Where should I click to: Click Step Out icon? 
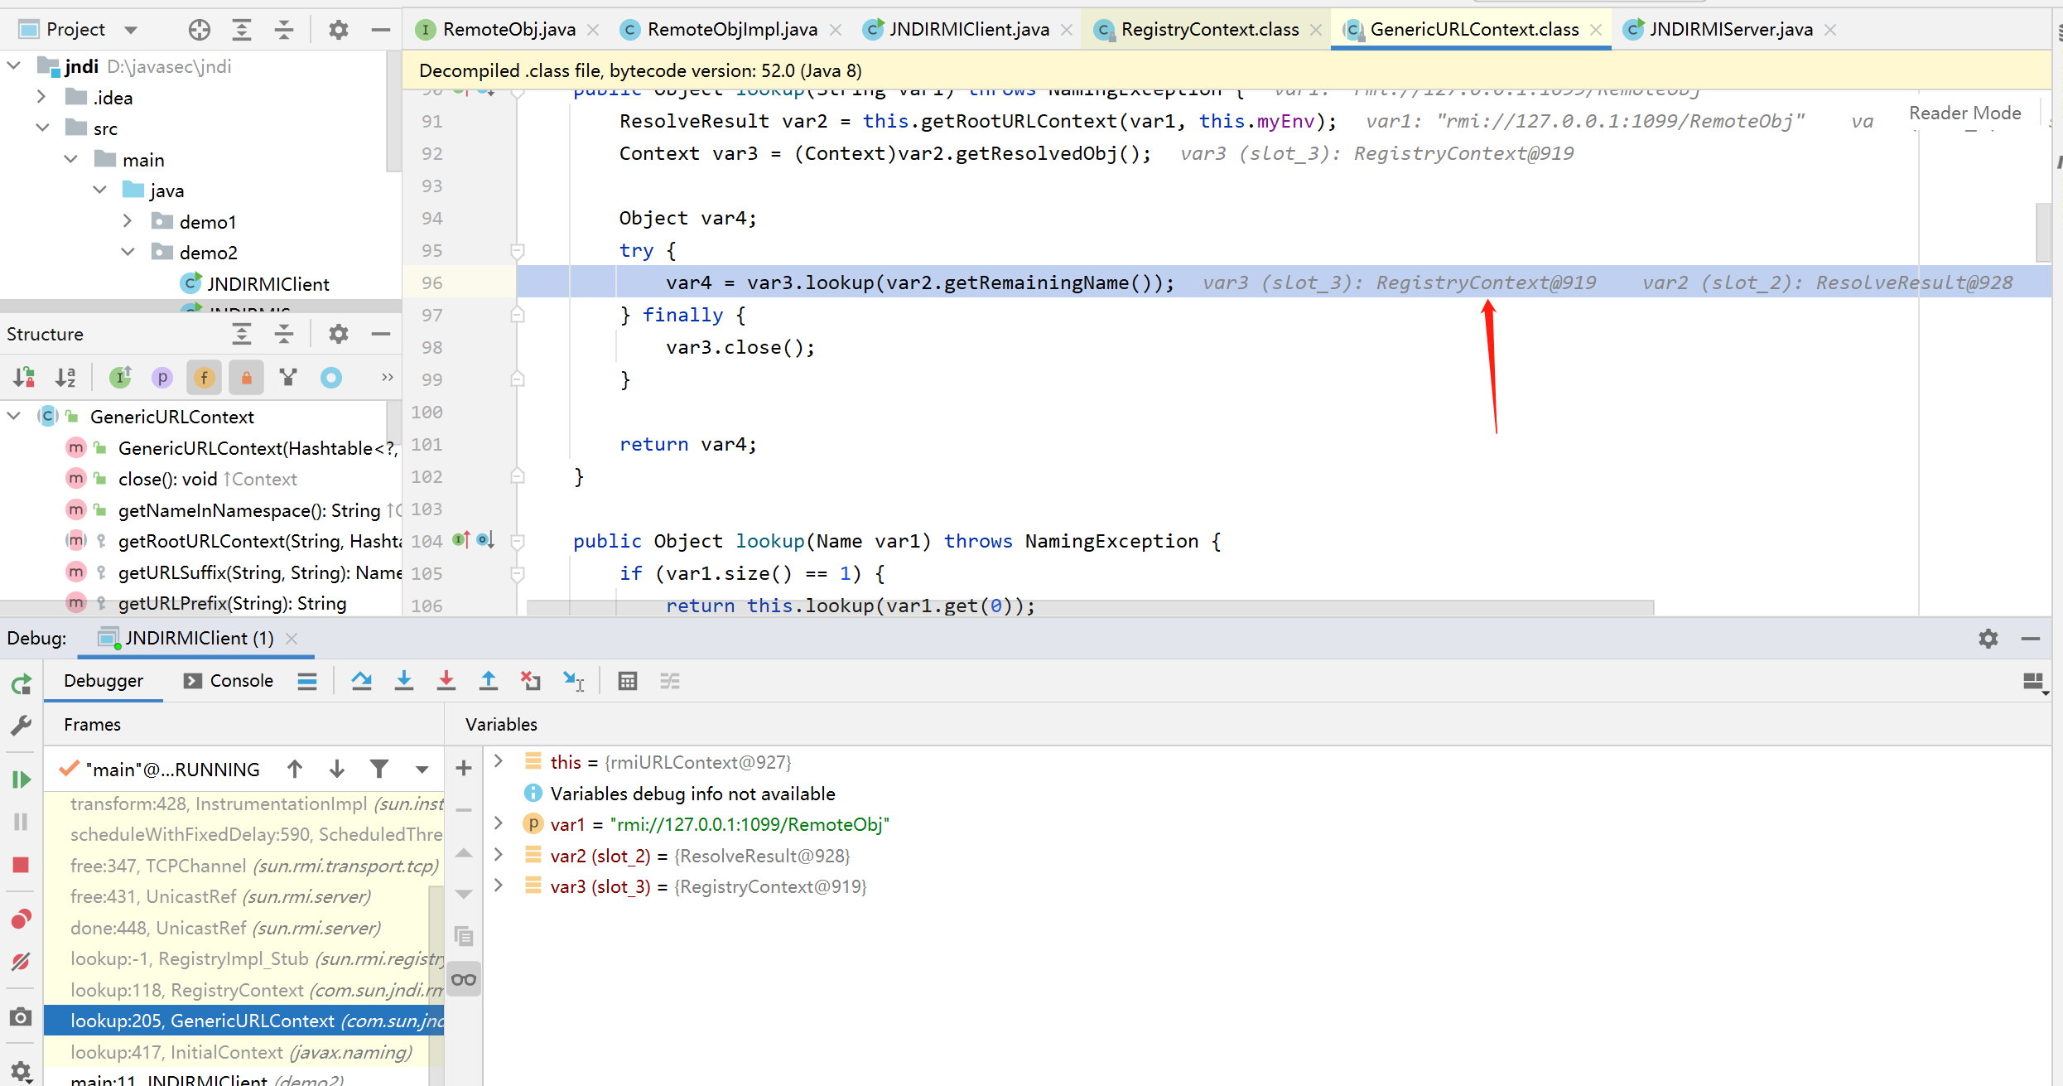[489, 681]
